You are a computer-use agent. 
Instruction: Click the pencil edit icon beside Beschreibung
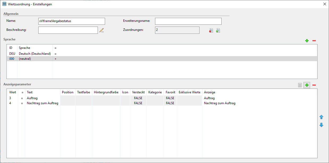101,30
